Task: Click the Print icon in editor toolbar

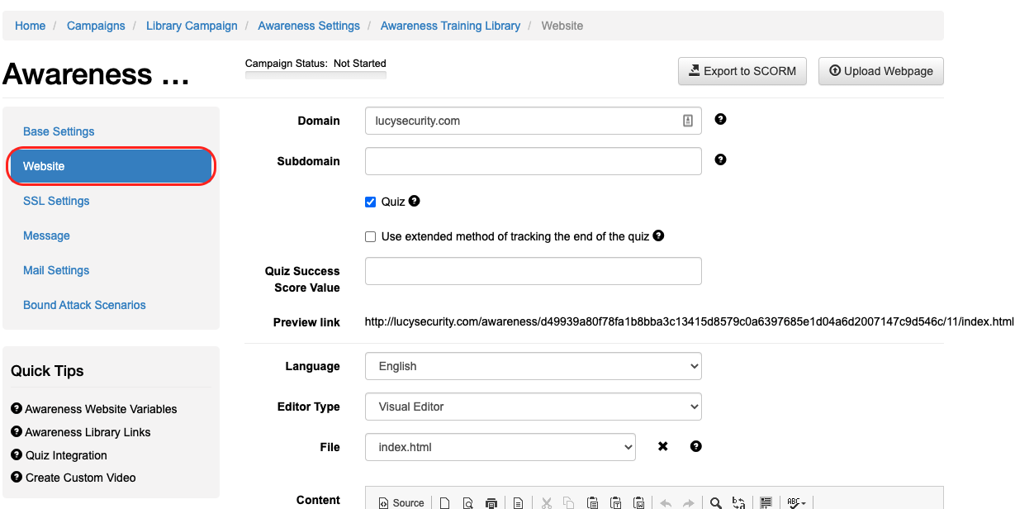Action: tap(491, 502)
